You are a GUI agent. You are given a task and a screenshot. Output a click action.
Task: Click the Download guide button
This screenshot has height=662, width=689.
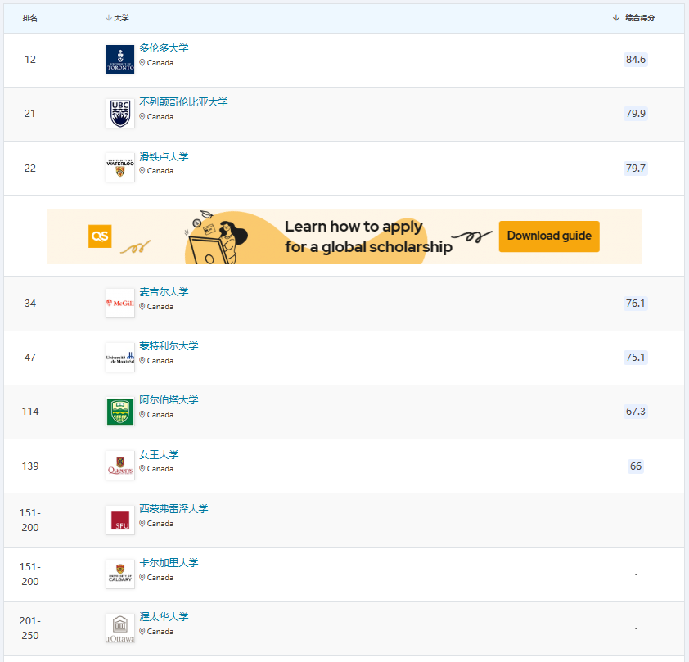tap(549, 236)
